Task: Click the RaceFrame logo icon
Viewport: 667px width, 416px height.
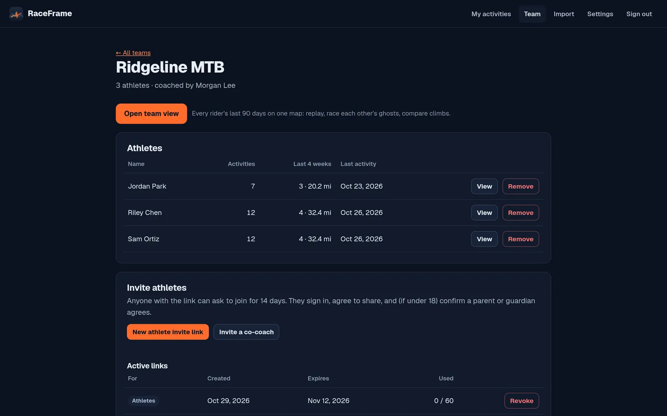Action: point(16,14)
